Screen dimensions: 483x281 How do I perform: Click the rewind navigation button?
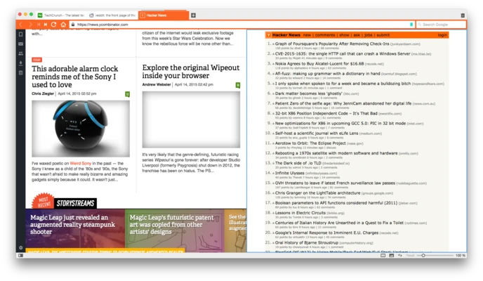tap(38, 25)
